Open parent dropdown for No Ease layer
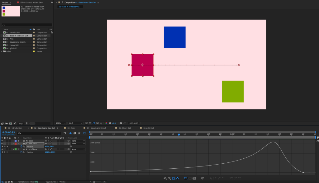Viewport: 319px width, 183px height. 78,141
